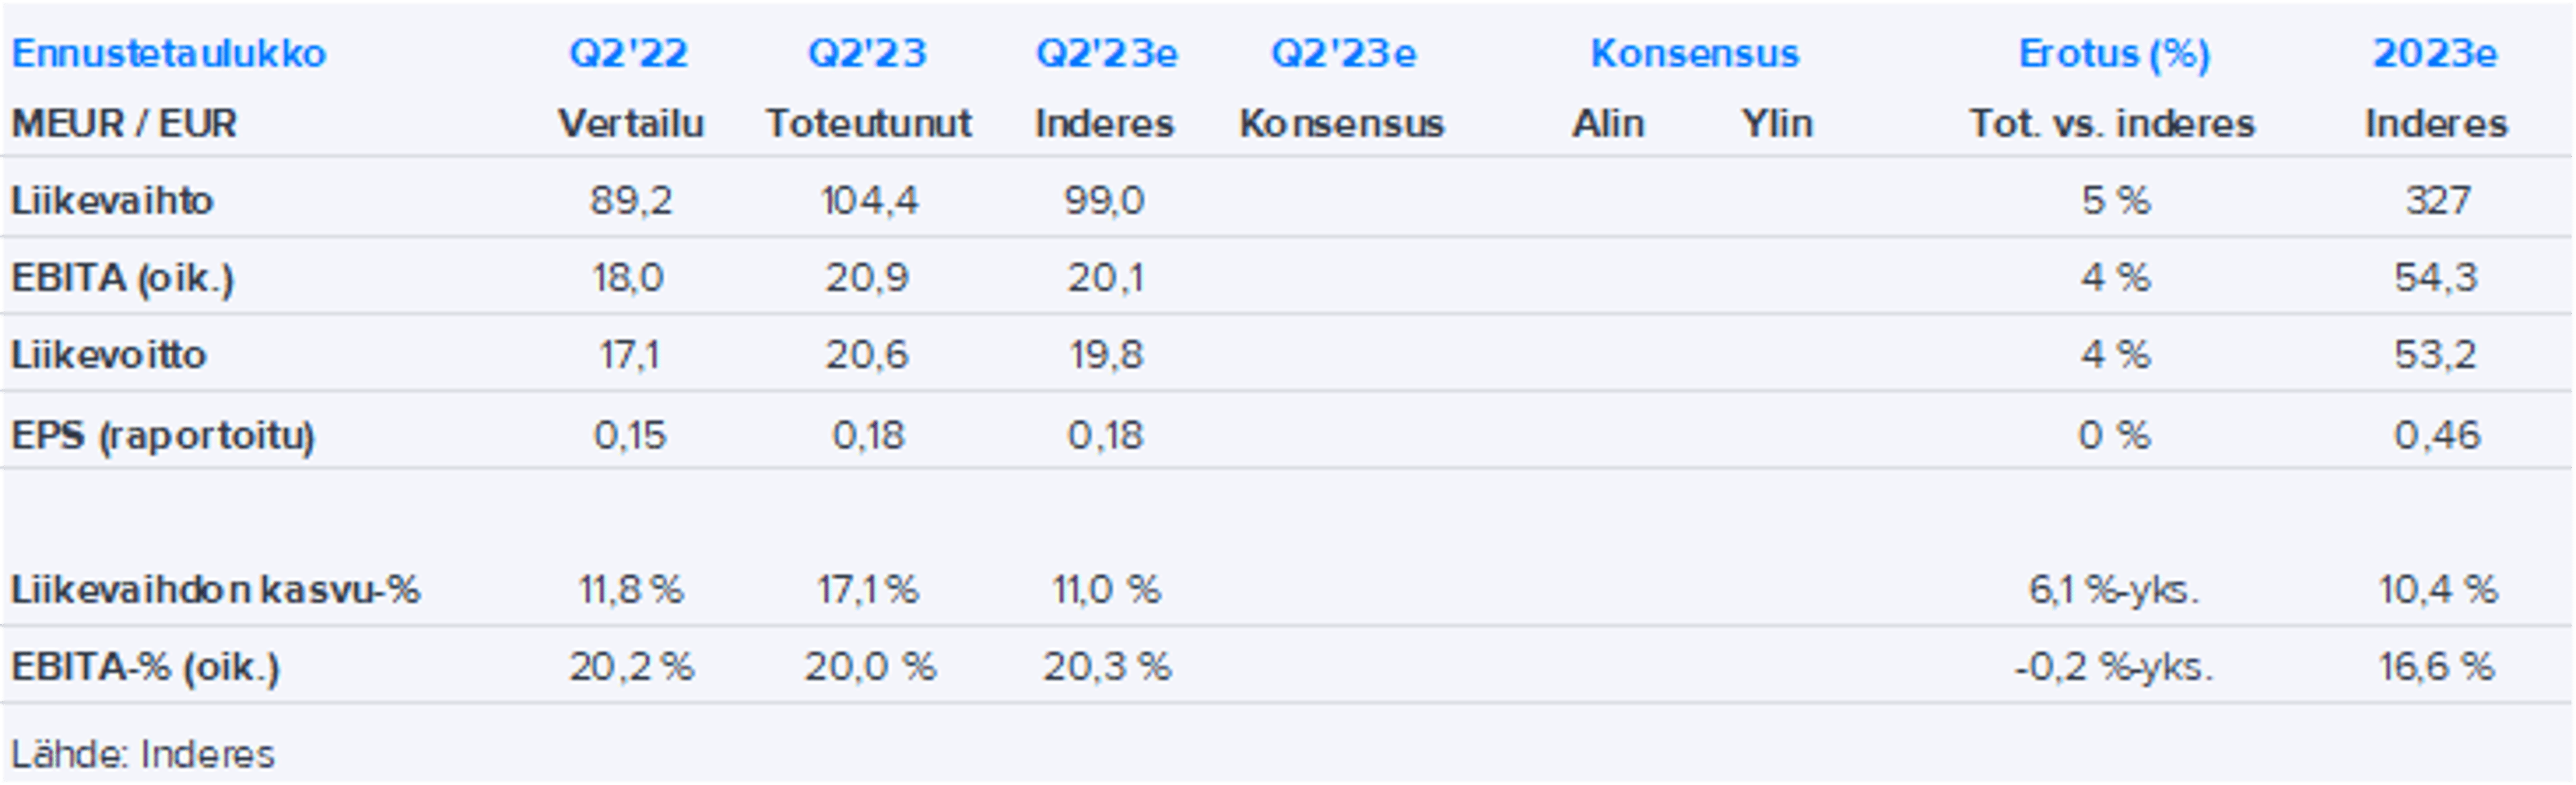
Task: Click the Liikevaihdon kasvu-% row label
Action: [x=215, y=589]
